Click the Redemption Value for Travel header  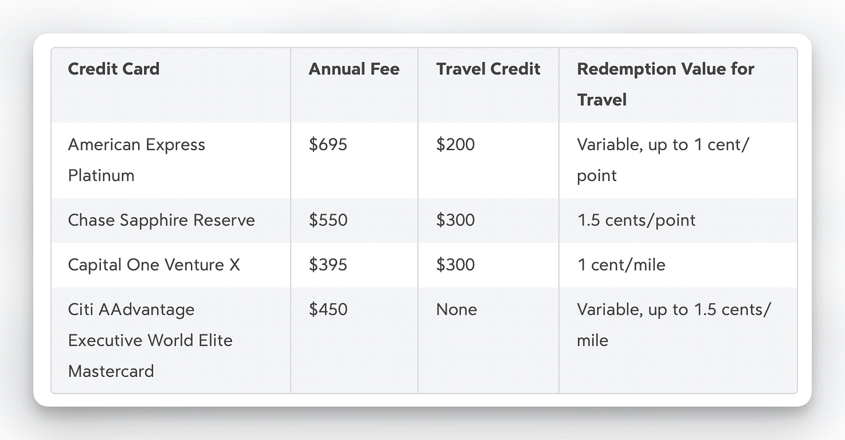665,84
